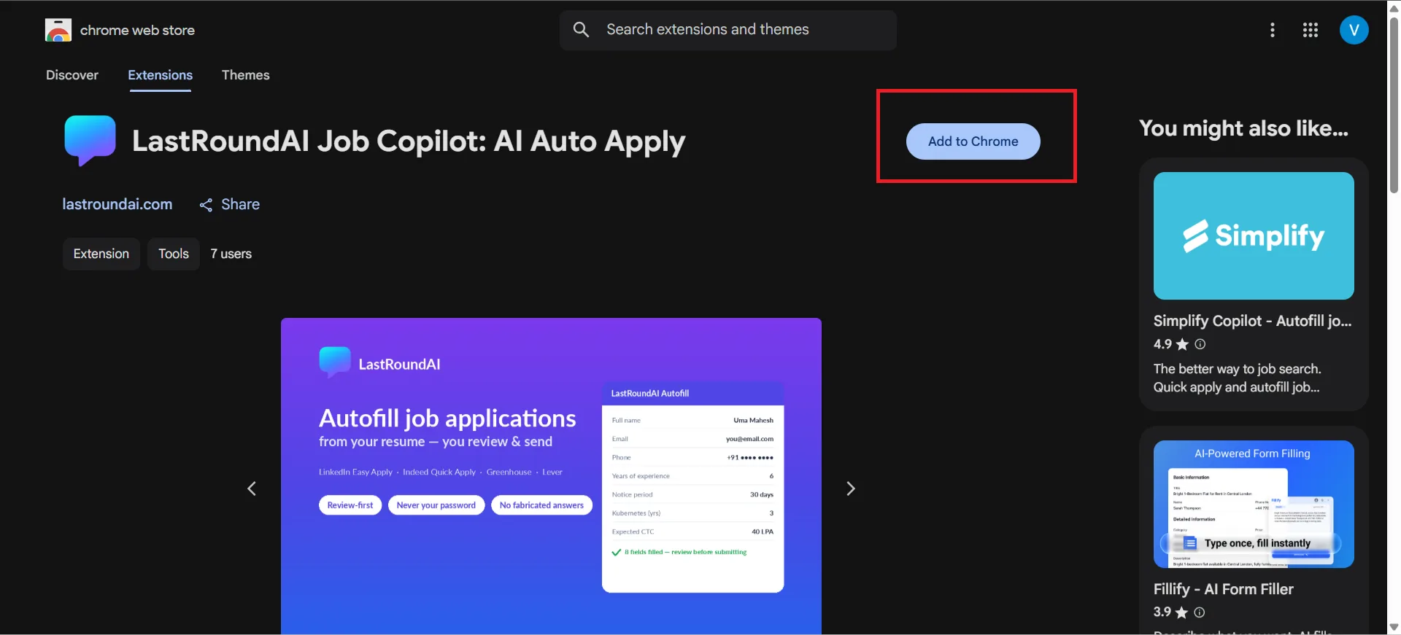Click the info icon beside the 4.9 rating
The height and width of the screenshot is (635, 1401).
[1200, 344]
